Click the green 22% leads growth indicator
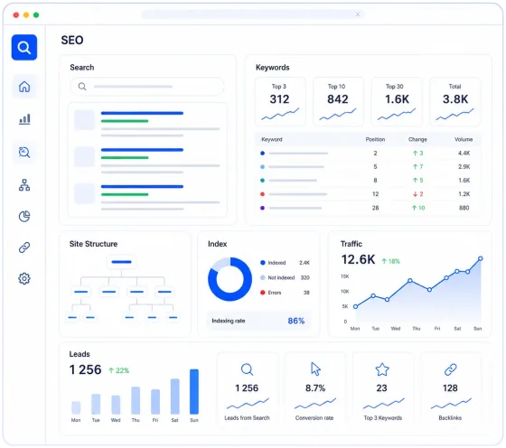The height and width of the screenshot is (448, 506). pyautogui.click(x=118, y=370)
